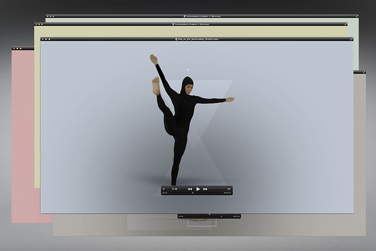The image size is (376, 251).
Task: Enter fullscreen on Ode_an_die_Buchstaben_Skaliert.mov window
Action: click(x=351, y=39)
